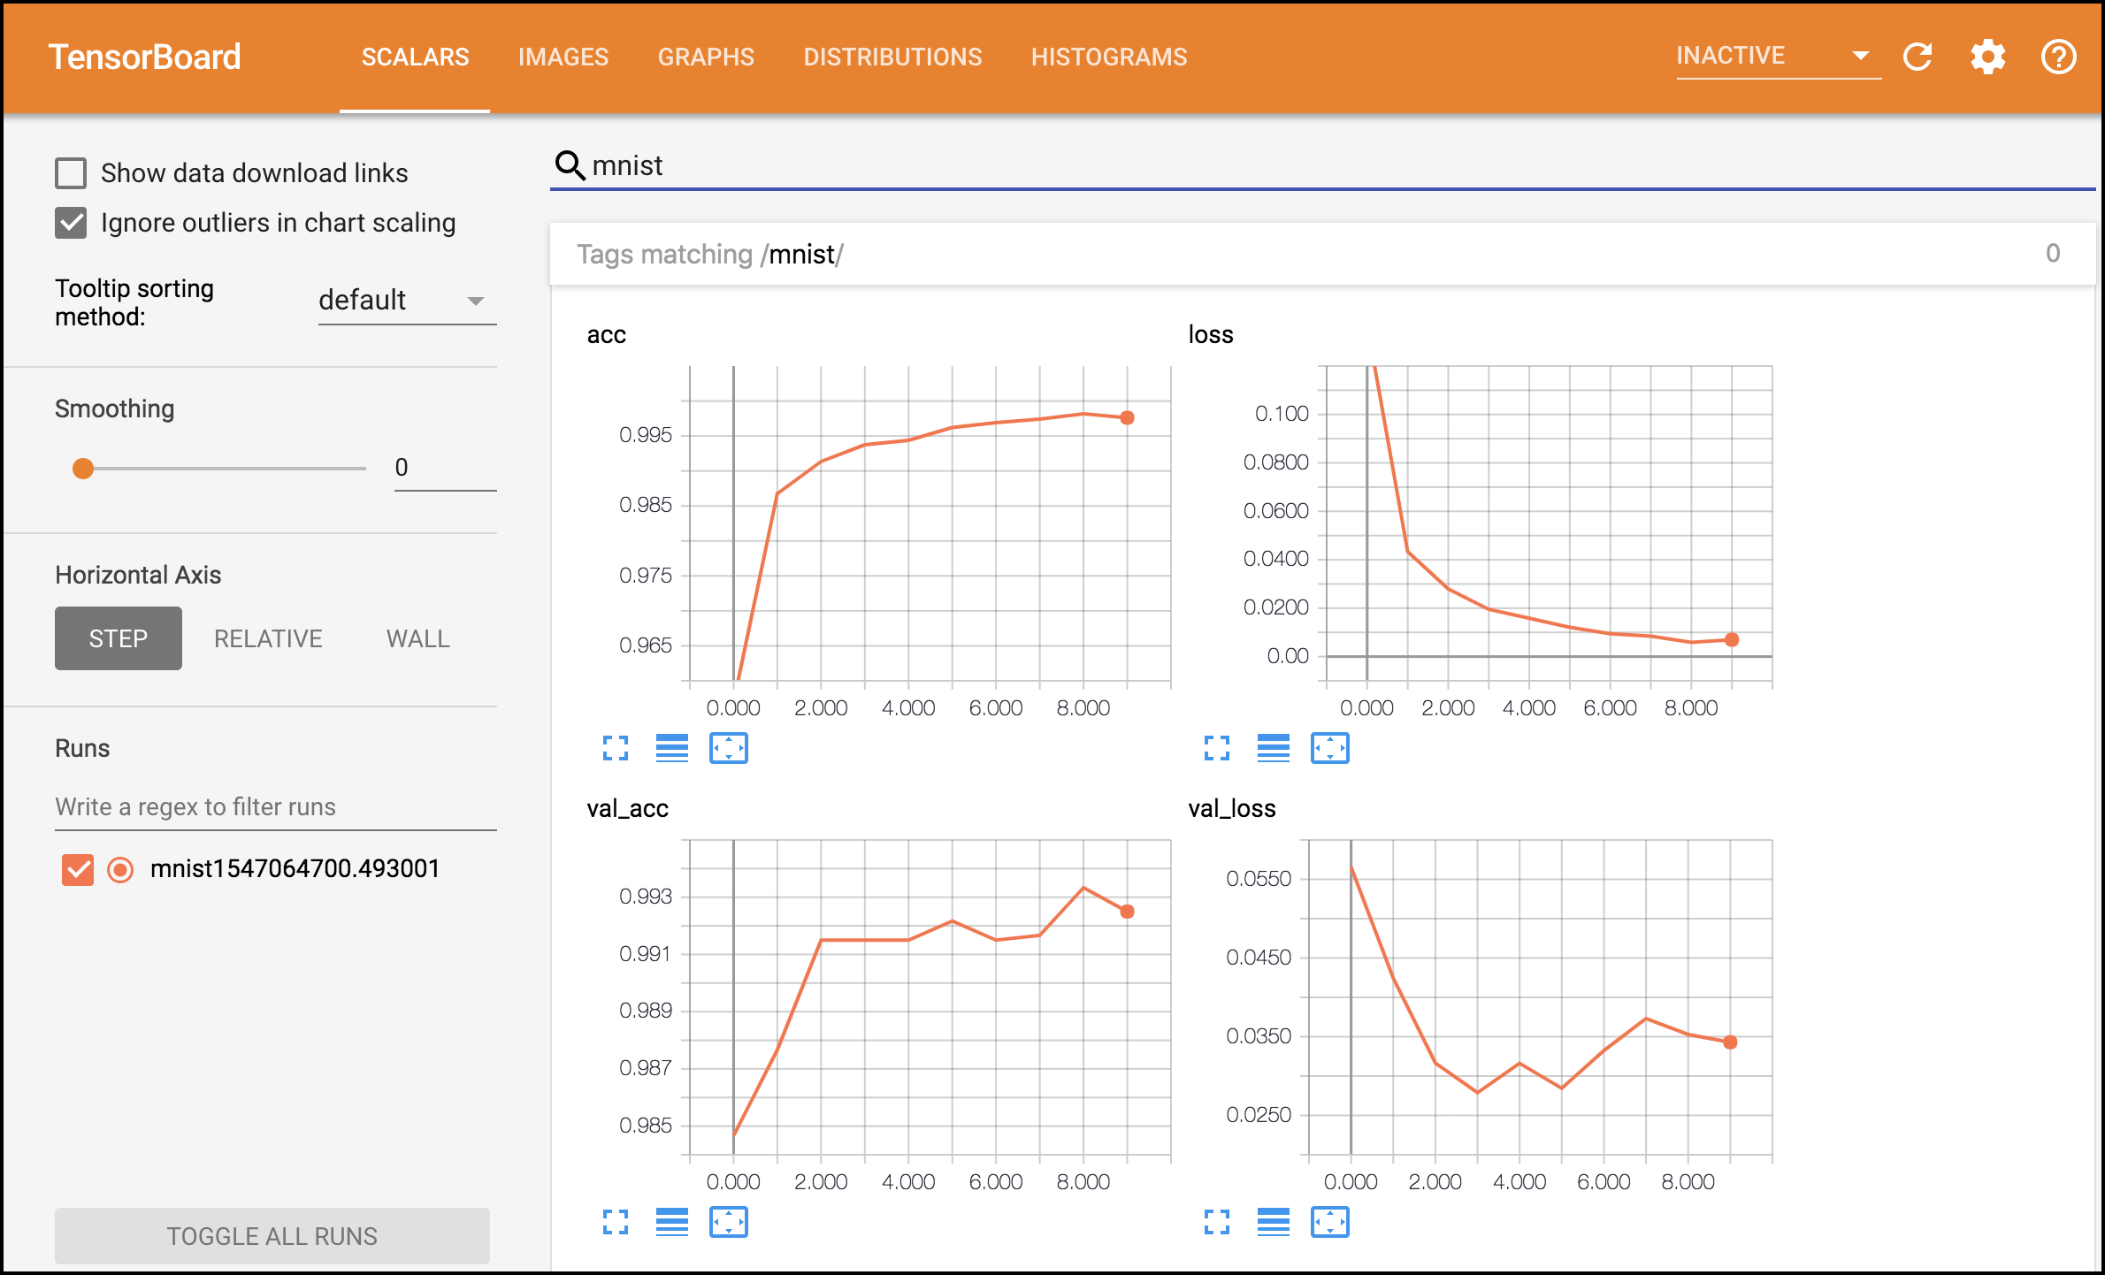Image resolution: width=2105 pixels, height=1275 pixels.
Task: Open the settings gear icon
Action: 1987,57
